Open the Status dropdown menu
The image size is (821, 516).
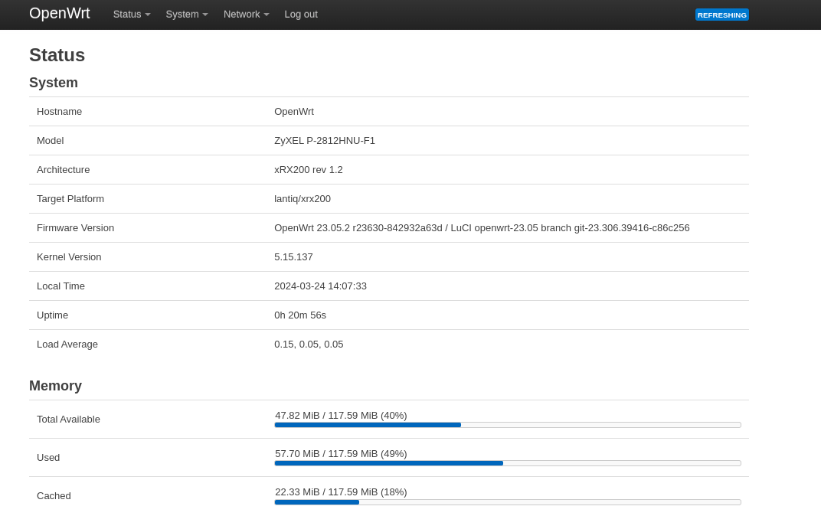[132, 15]
